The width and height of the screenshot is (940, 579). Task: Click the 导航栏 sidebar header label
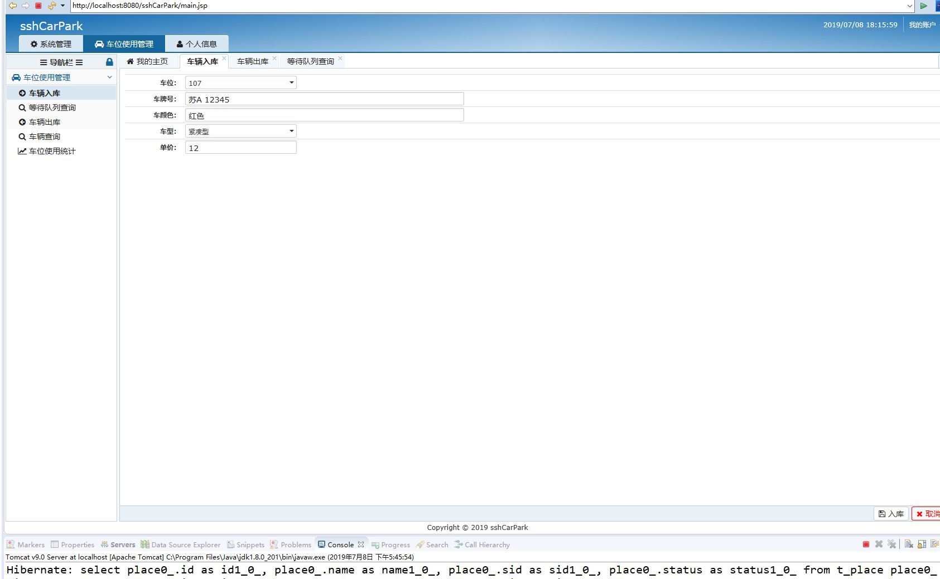click(x=61, y=62)
